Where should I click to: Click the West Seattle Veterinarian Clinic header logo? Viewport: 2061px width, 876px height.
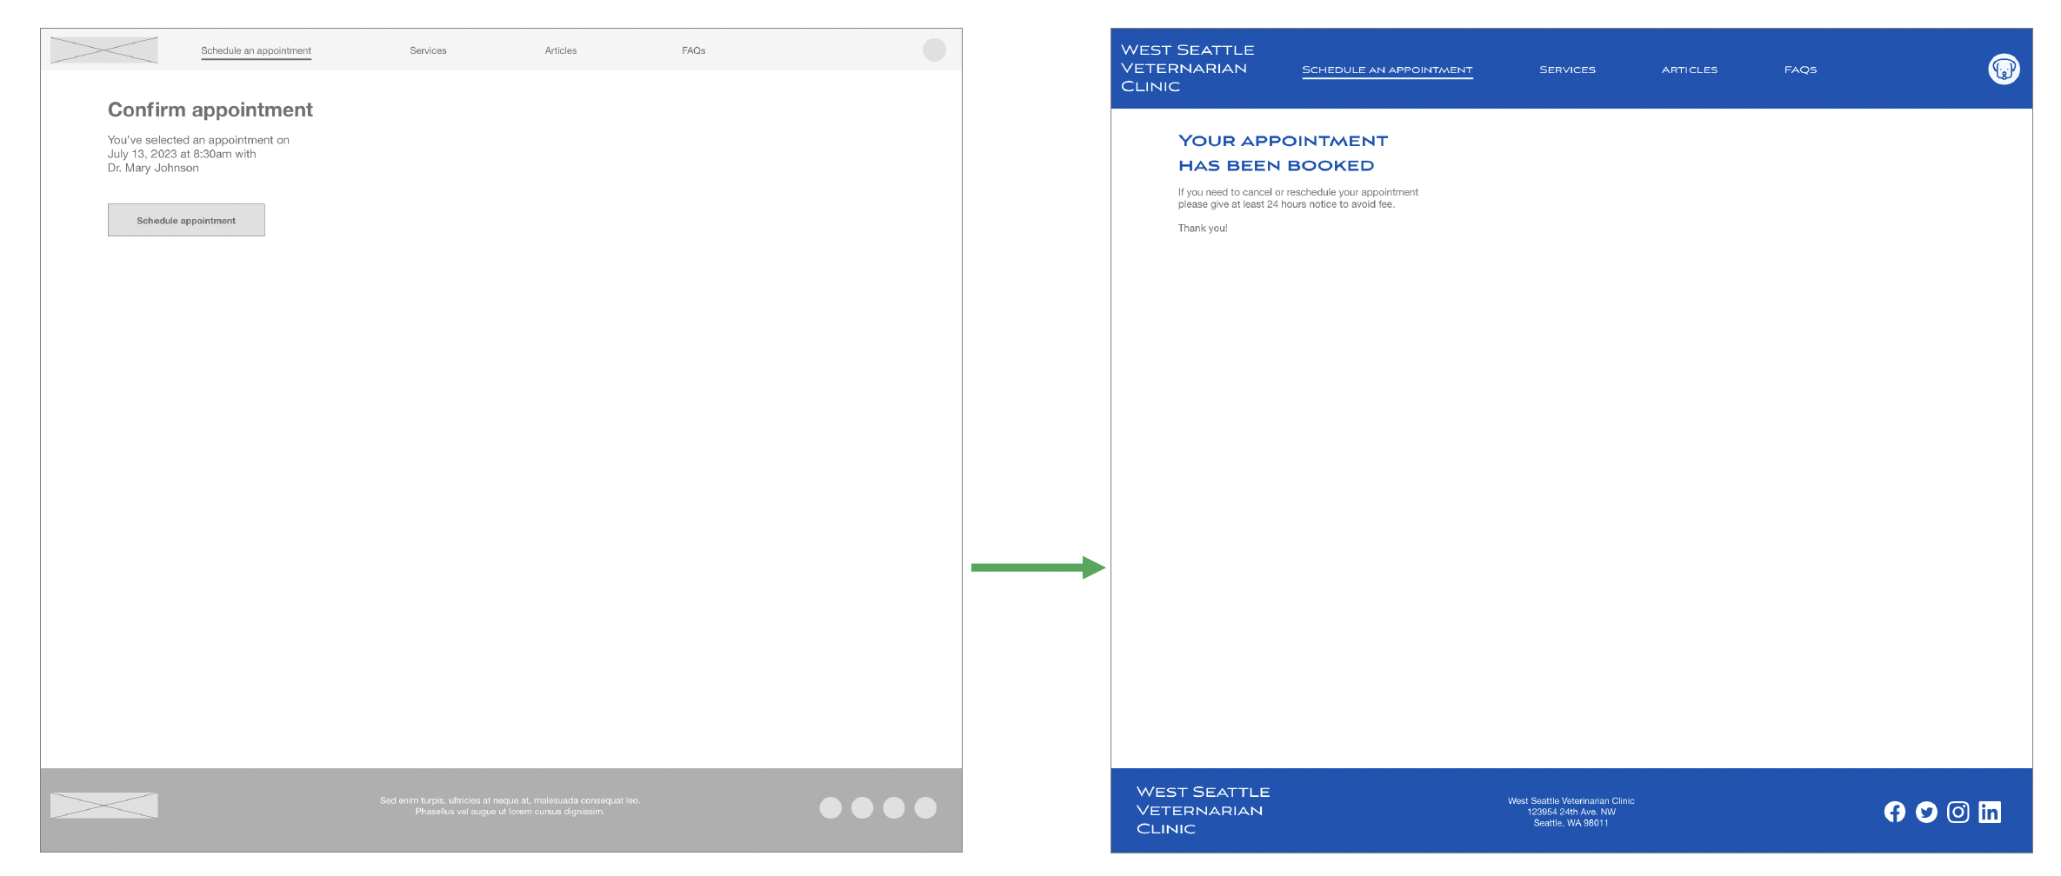pos(1187,68)
